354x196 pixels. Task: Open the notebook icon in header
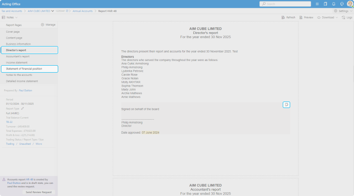click(x=326, y=4)
